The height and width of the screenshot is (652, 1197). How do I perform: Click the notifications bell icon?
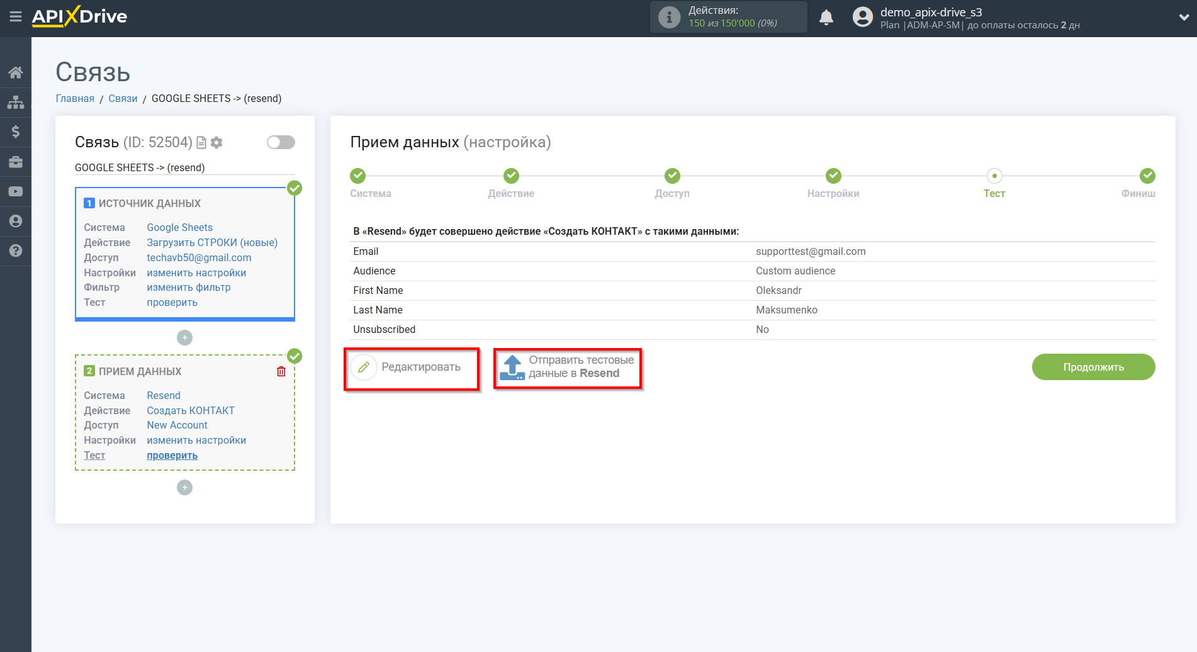[826, 18]
